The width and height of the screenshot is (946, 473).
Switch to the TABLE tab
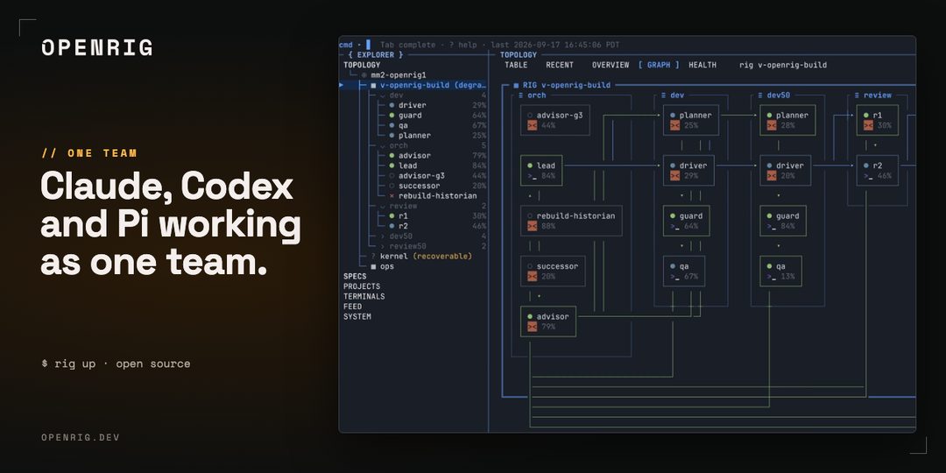pyautogui.click(x=516, y=65)
